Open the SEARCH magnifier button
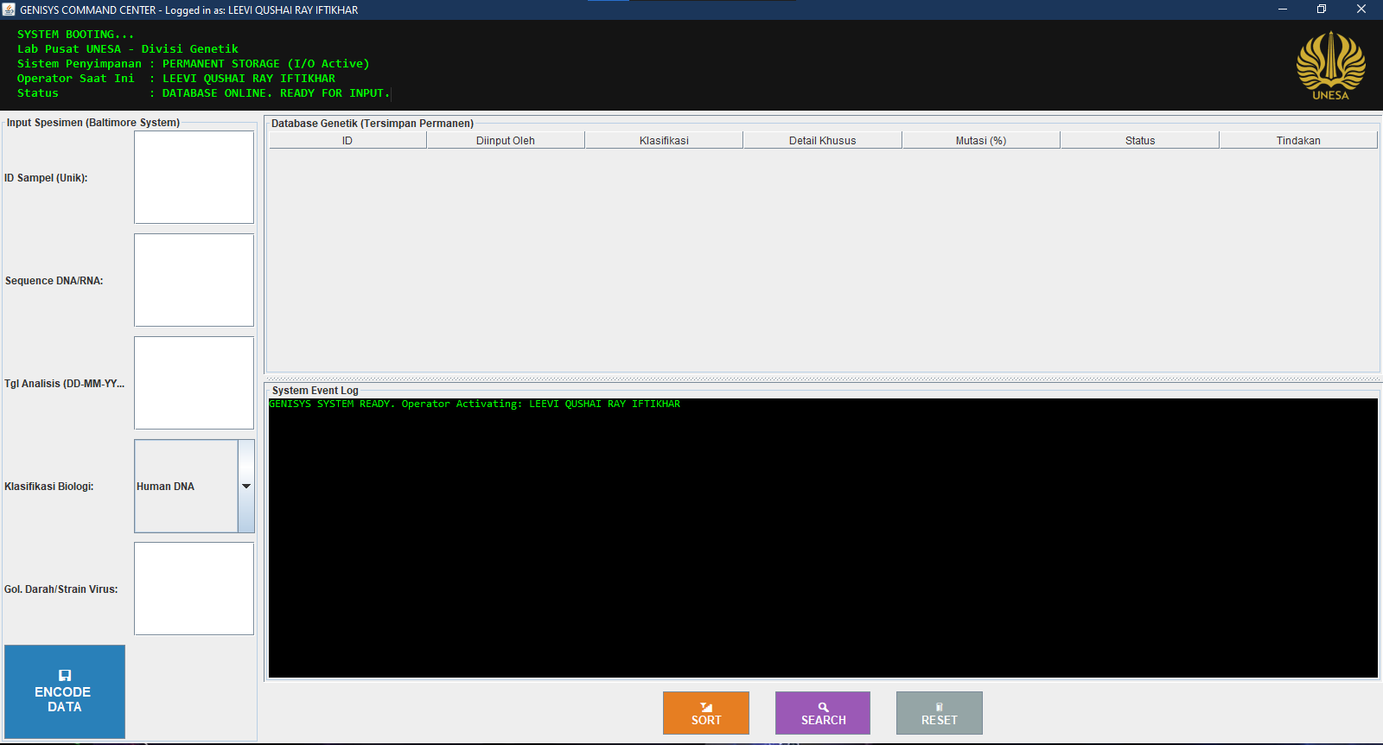 pos(823,713)
